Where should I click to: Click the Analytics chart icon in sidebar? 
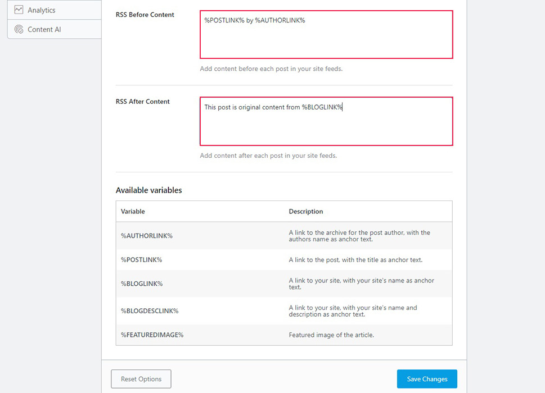pyautogui.click(x=19, y=10)
